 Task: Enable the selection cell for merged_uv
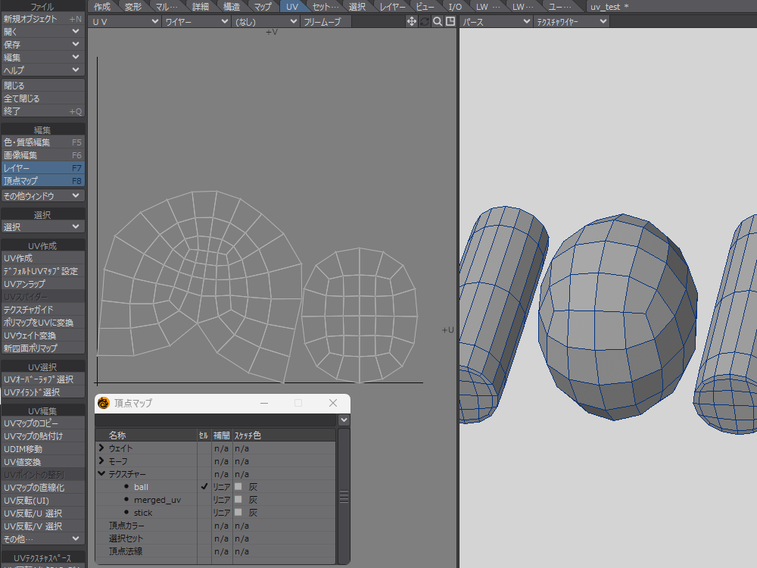pos(204,500)
